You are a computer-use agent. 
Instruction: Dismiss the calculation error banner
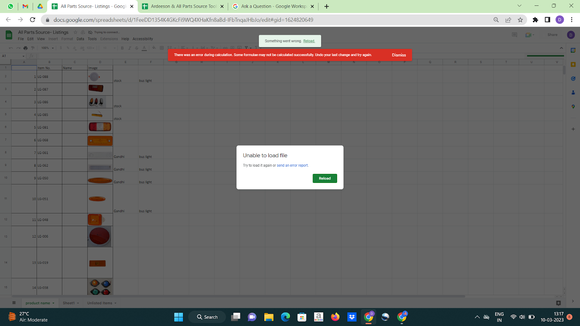click(398, 55)
